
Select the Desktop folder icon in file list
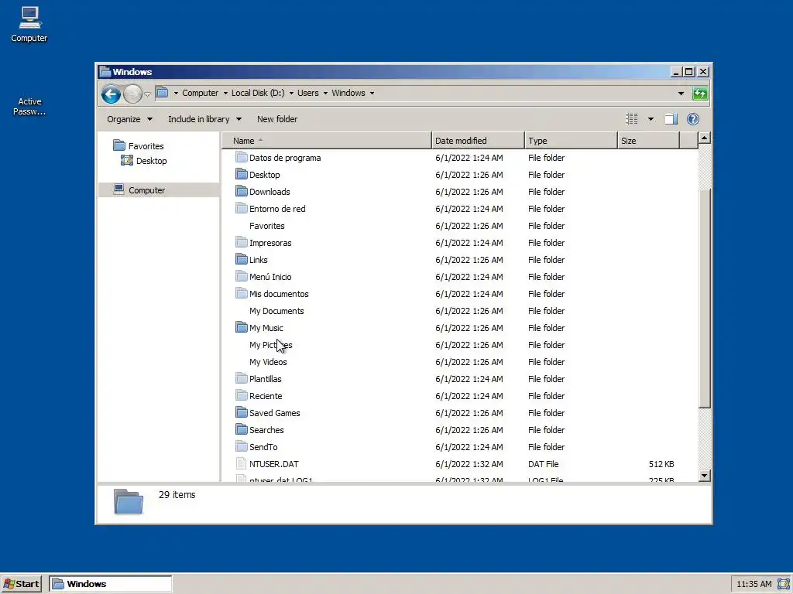pyautogui.click(x=242, y=174)
